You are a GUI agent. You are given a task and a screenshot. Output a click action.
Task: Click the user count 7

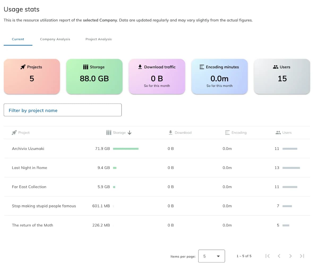[x=278, y=206]
